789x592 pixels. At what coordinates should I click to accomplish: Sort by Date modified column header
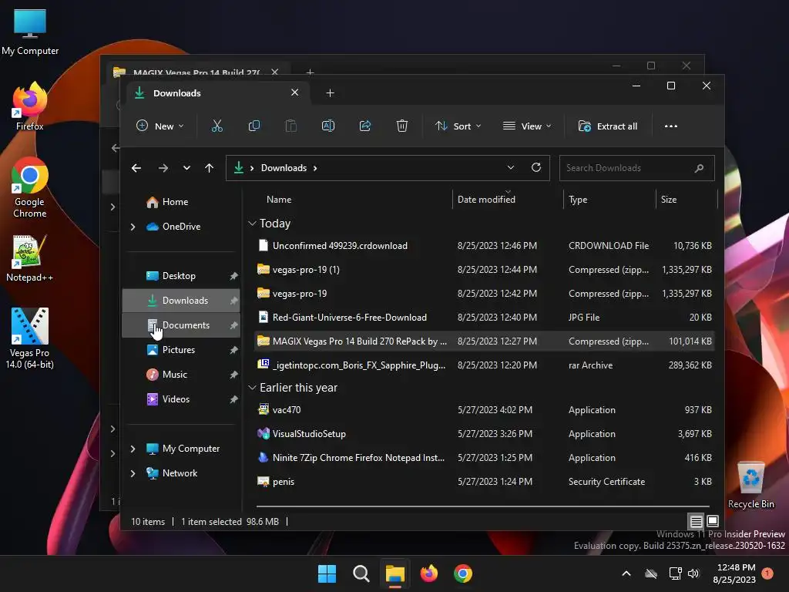[x=486, y=200]
